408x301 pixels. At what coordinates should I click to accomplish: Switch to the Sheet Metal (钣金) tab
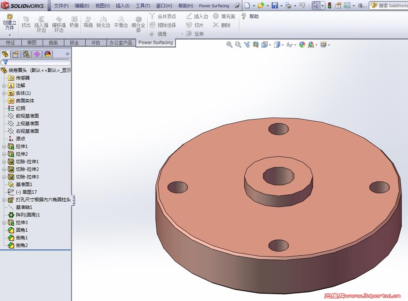[75, 43]
